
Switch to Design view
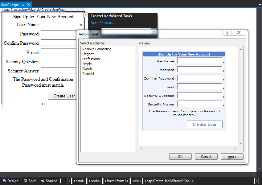pos(11,181)
